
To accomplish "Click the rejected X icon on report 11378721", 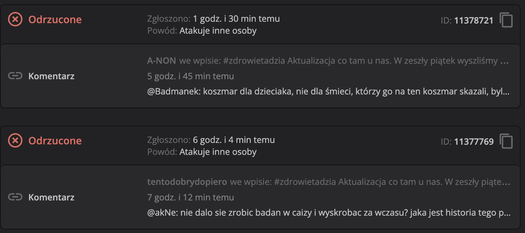I will (x=15, y=20).
